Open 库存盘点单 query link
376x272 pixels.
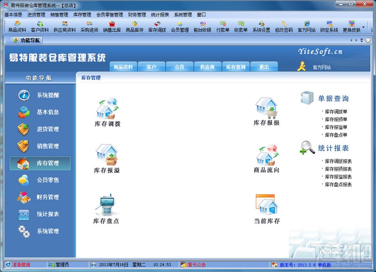336,135
